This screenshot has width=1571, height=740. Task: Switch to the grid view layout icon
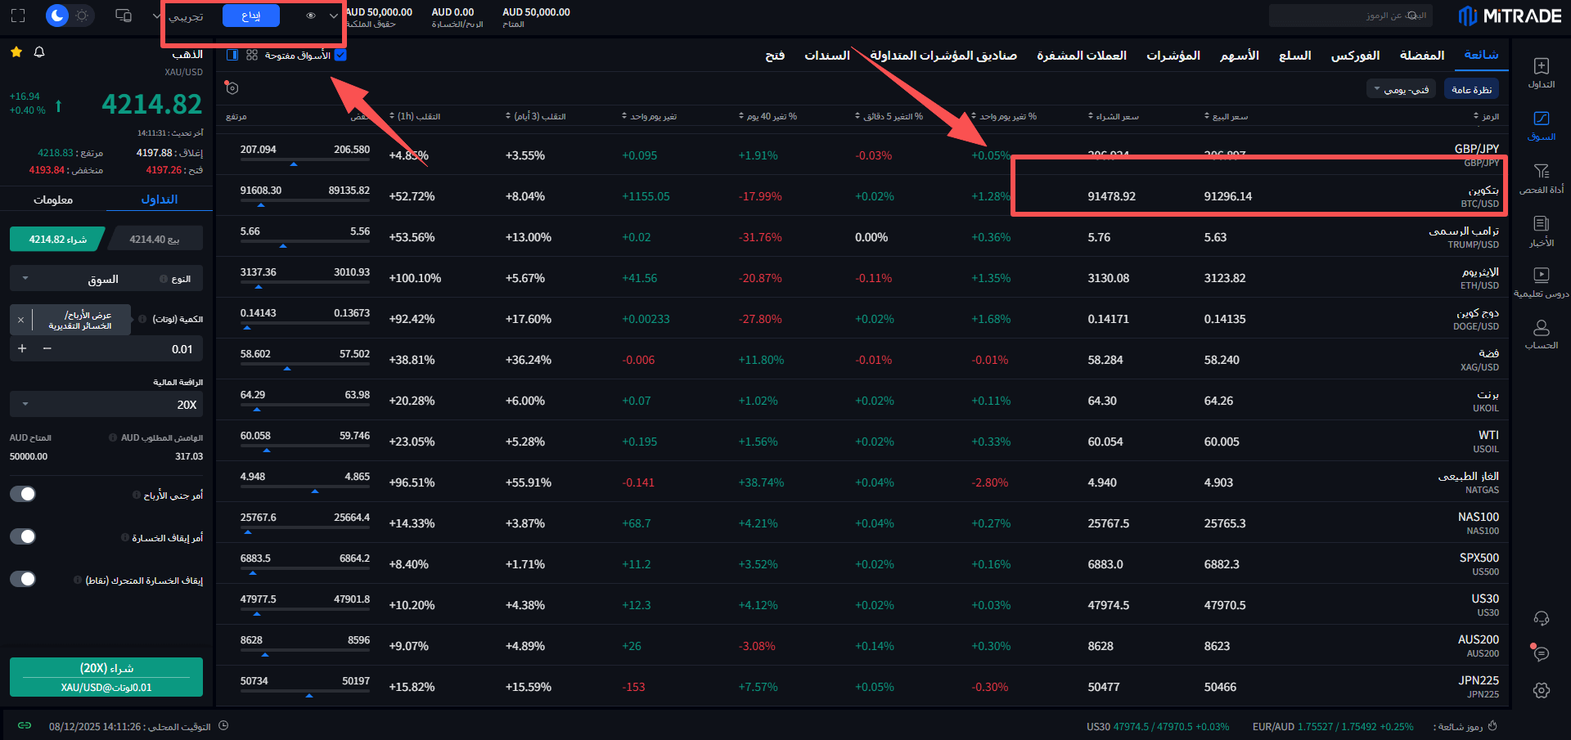click(252, 55)
